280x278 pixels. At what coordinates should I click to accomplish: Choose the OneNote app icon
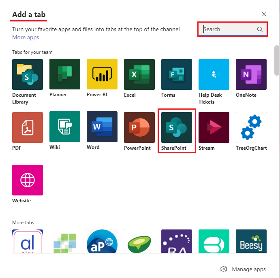pyautogui.click(x=251, y=74)
